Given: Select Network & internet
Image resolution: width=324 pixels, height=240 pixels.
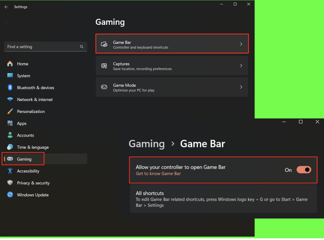Looking at the screenshot, I should point(35,100).
